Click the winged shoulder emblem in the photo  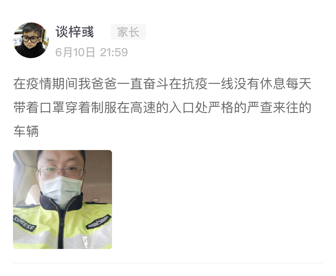(98, 222)
